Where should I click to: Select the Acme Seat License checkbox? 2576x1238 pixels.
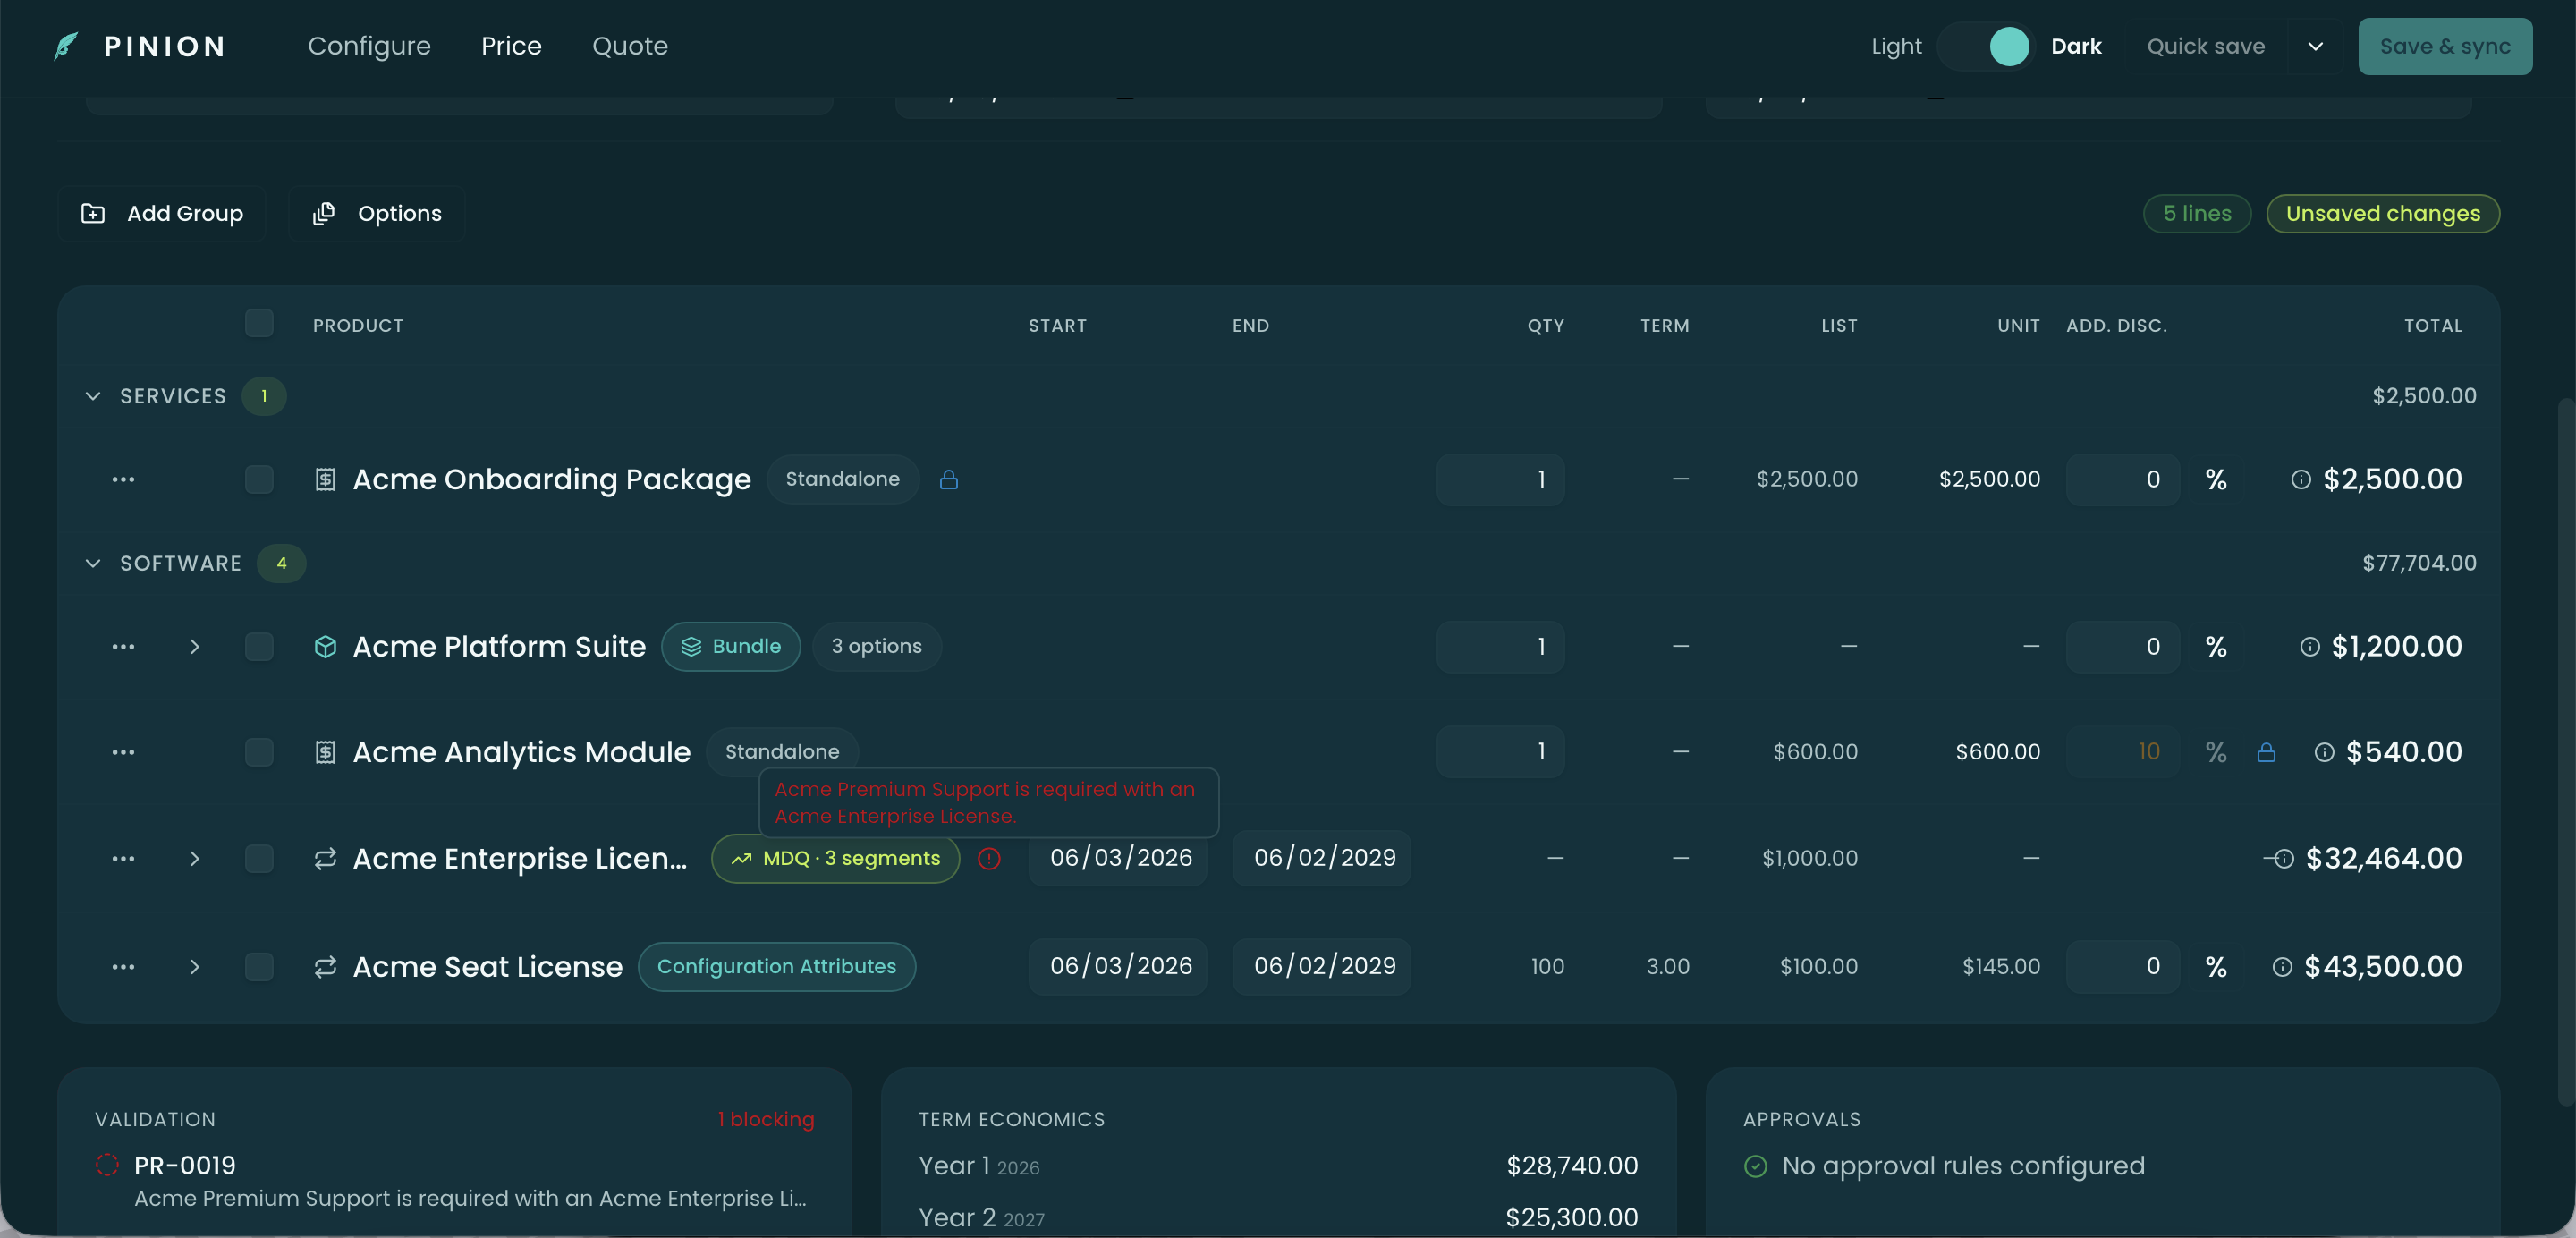(x=259, y=966)
